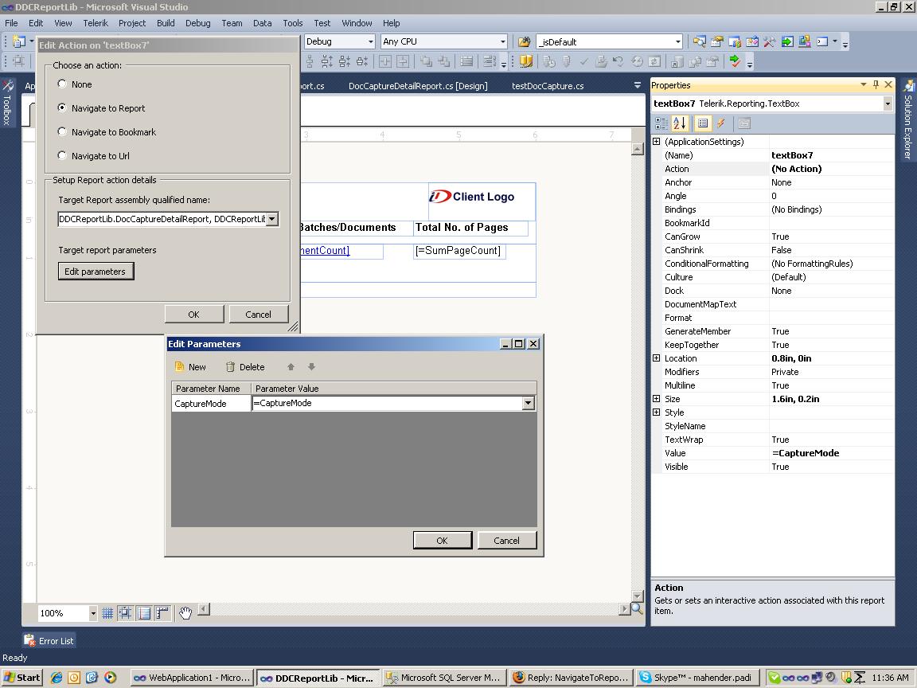This screenshot has height=688, width=917.
Task: Expand the (ApplicationSettings) property
Action: 656,142
